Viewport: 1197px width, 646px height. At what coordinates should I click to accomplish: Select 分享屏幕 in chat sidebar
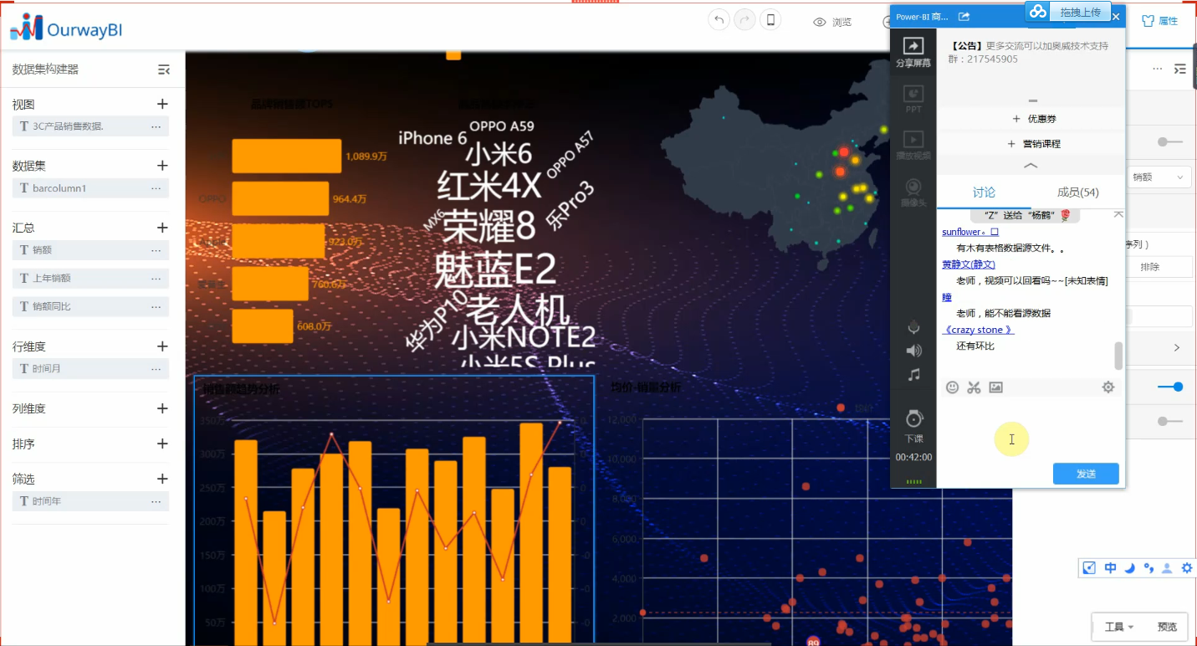click(913, 53)
